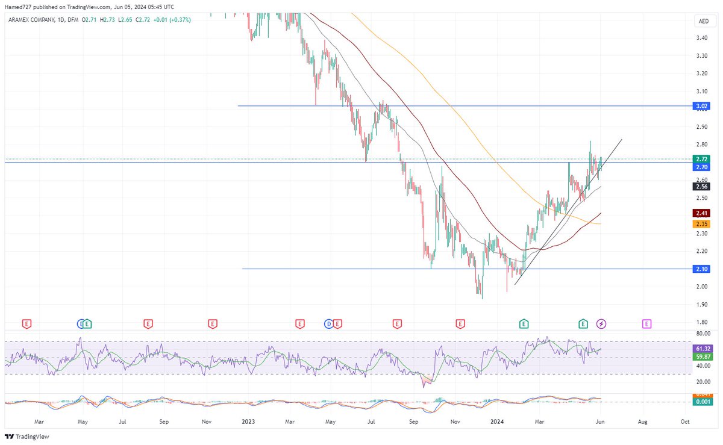723x445 pixels.
Task: Click the 20.00 RSI axis tick
Action: (x=703, y=382)
